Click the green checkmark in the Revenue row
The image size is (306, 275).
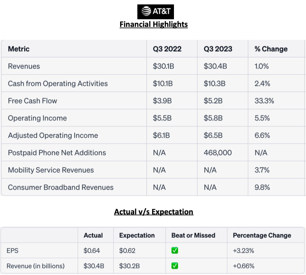coord(175,266)
